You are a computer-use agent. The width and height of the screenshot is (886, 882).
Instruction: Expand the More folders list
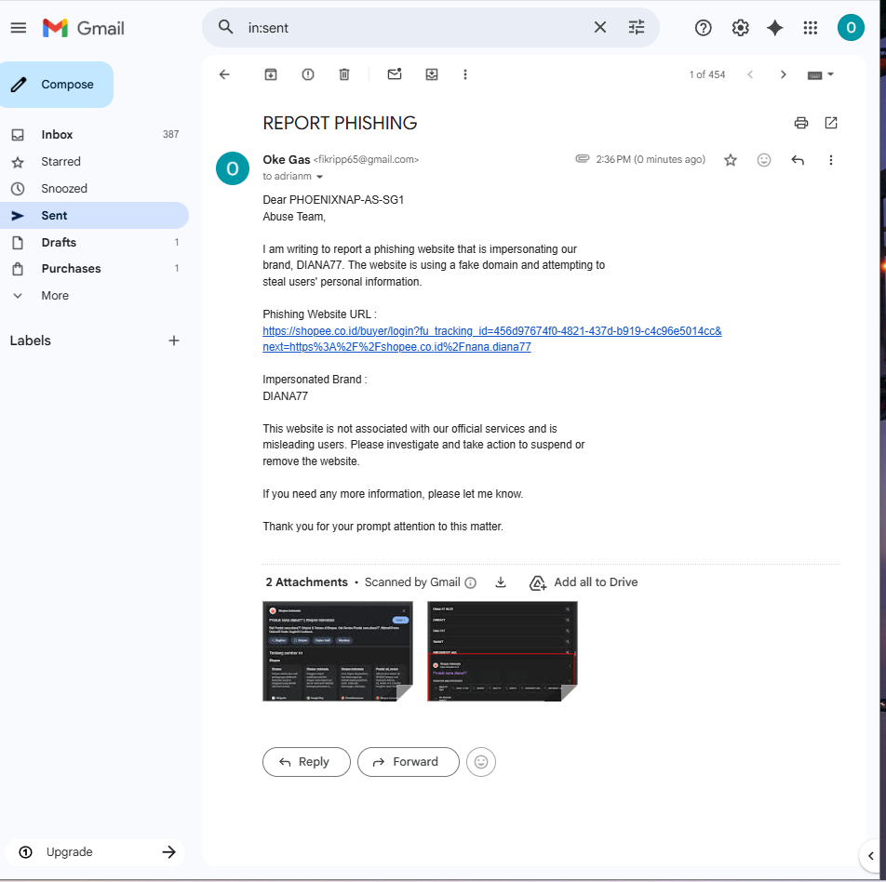pyautogui.click(x=94, y=296)
